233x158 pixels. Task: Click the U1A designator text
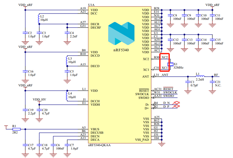click(x=91, y=5)
